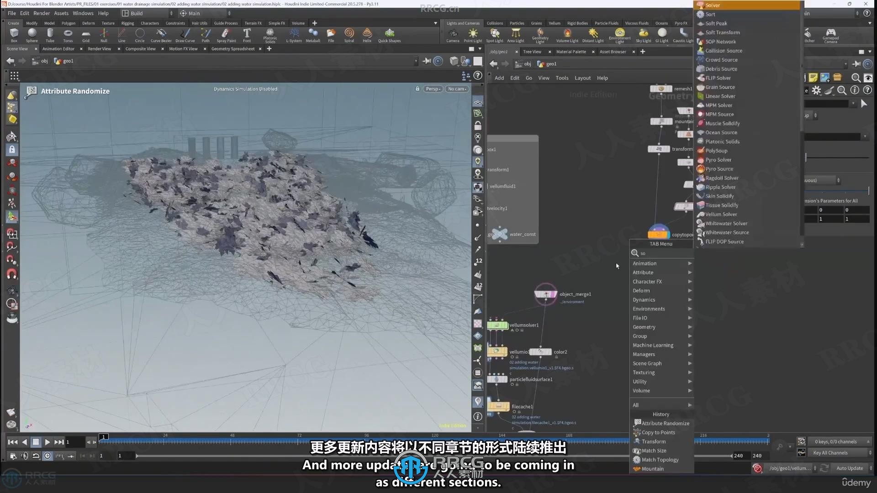Select the Null shelf tool
The width and height of the screenshot is (877, 493).
104,35
